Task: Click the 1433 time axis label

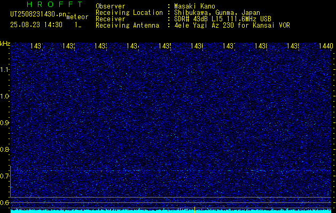Action: coord(101,46)
